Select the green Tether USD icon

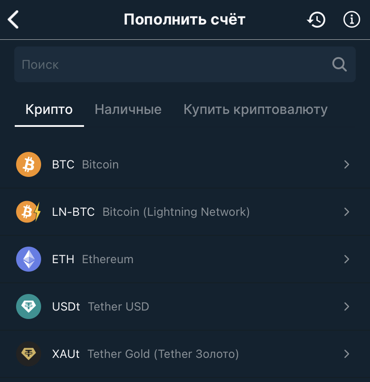coord(29,306)
